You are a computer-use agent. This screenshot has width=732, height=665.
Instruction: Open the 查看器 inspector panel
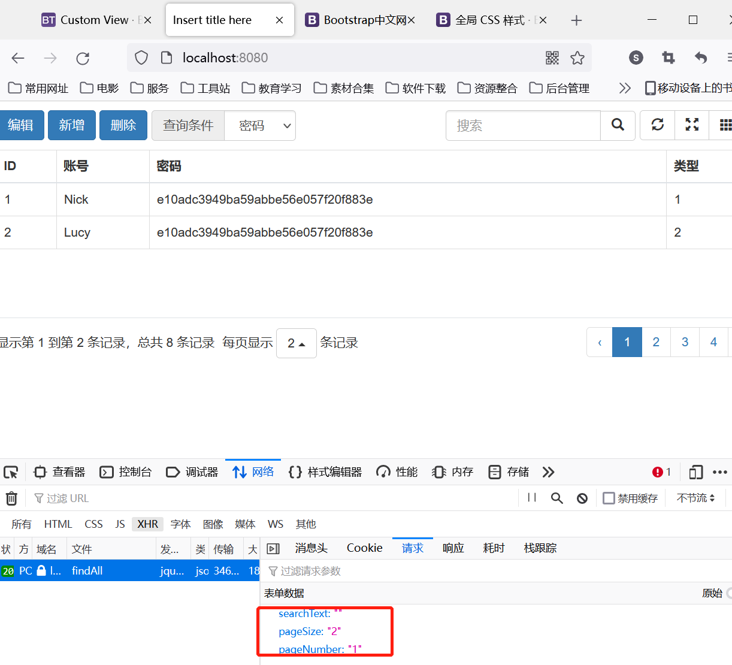point(59,472)
